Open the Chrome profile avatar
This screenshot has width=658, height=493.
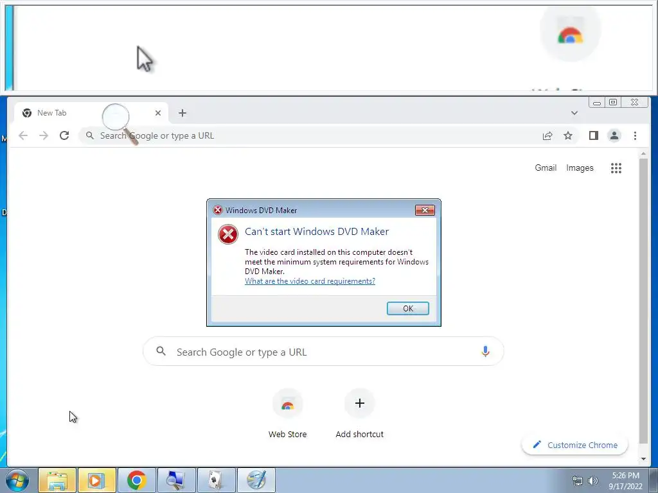tap(614, 135)
